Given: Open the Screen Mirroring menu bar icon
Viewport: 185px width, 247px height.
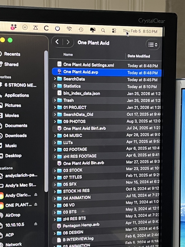Looking at the screenshot, I should point(92,30).
